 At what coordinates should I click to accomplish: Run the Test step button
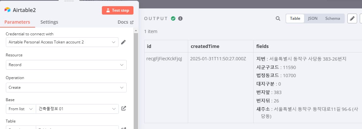click(118, 10)
